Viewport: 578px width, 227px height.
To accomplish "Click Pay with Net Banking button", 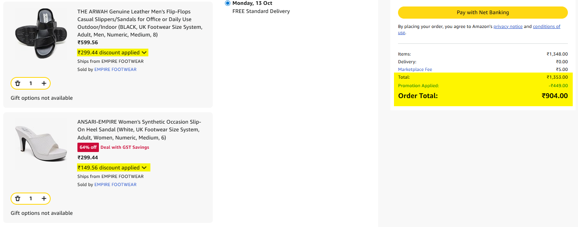I will [x=482, y=13].
